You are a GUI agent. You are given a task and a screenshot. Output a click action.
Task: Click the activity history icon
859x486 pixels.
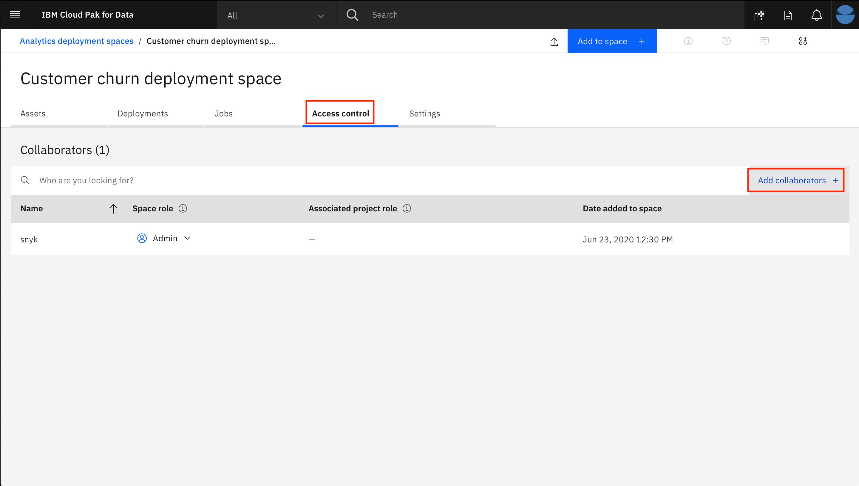pos(726,41)
